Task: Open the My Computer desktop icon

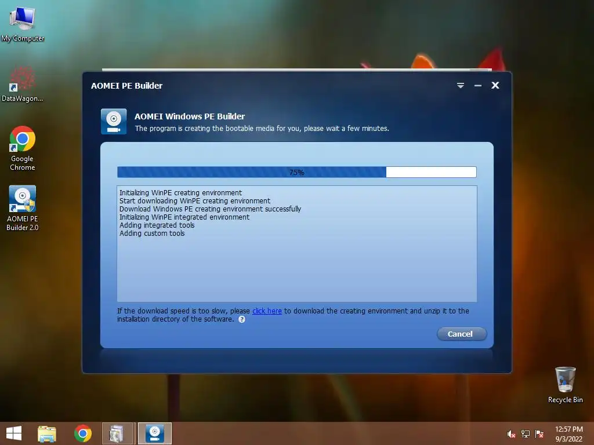Action: point(23,23)
